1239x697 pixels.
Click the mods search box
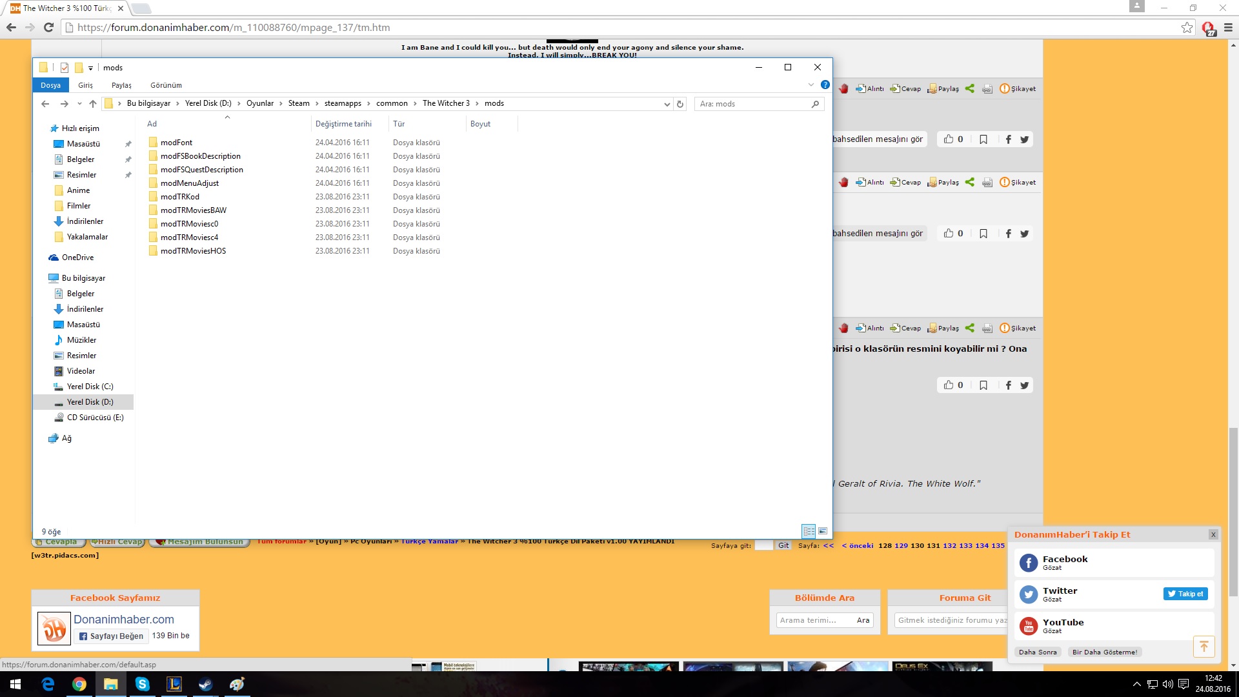click(759, 104)
